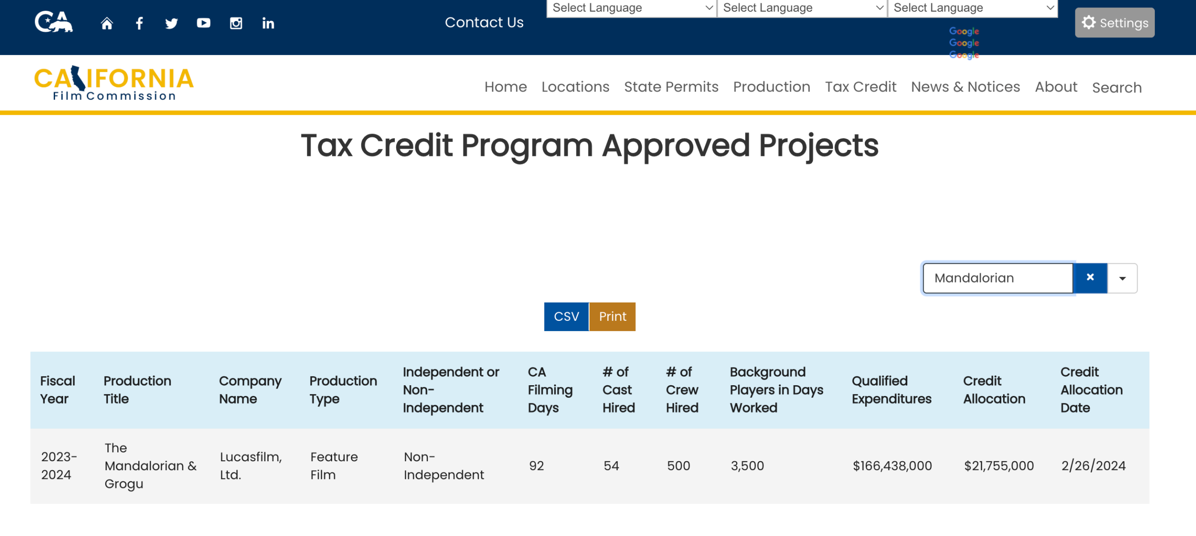Click the Mandalorian search input field
The image size is (1196, 536).
point(998,278)
